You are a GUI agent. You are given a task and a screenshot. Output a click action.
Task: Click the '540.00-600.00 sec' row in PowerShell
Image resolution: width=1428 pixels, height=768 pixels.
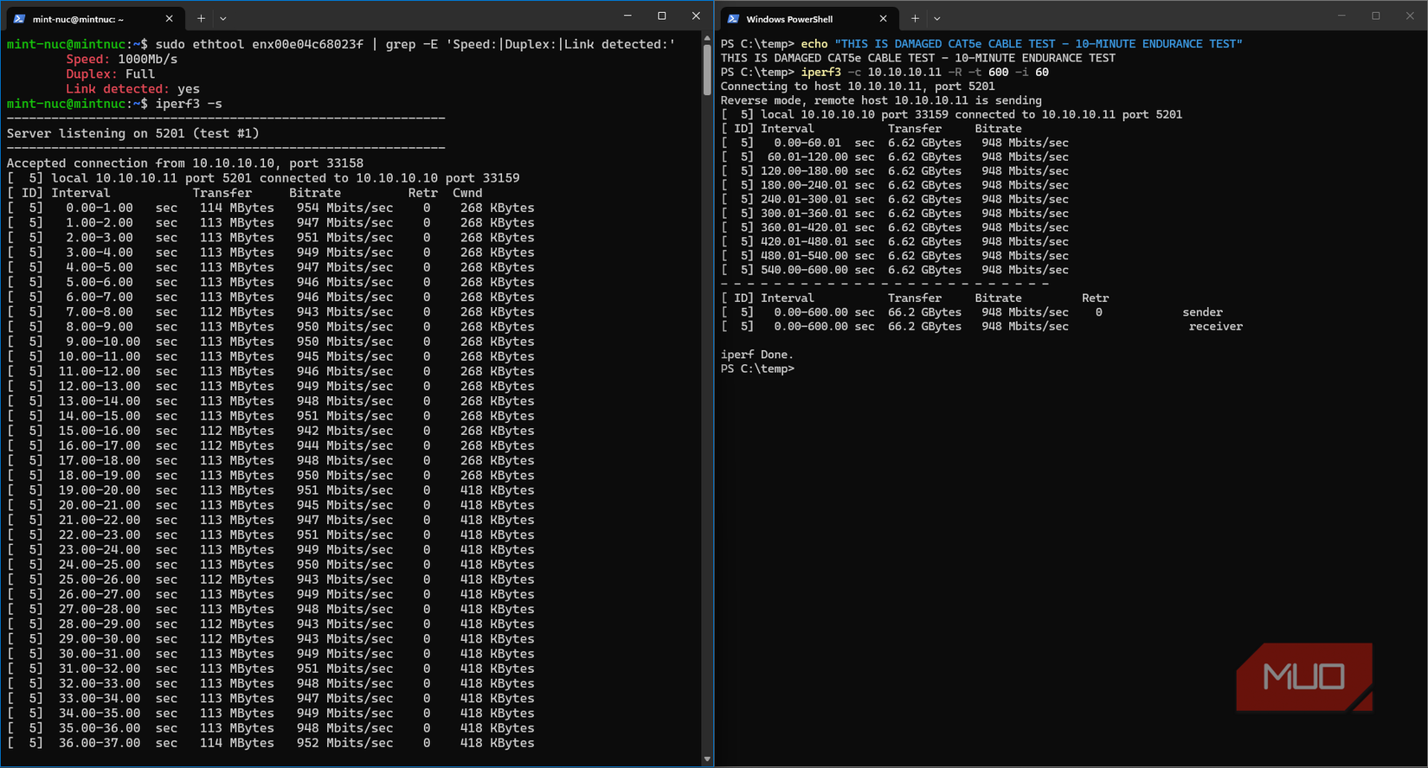click(x=895, y=270)
